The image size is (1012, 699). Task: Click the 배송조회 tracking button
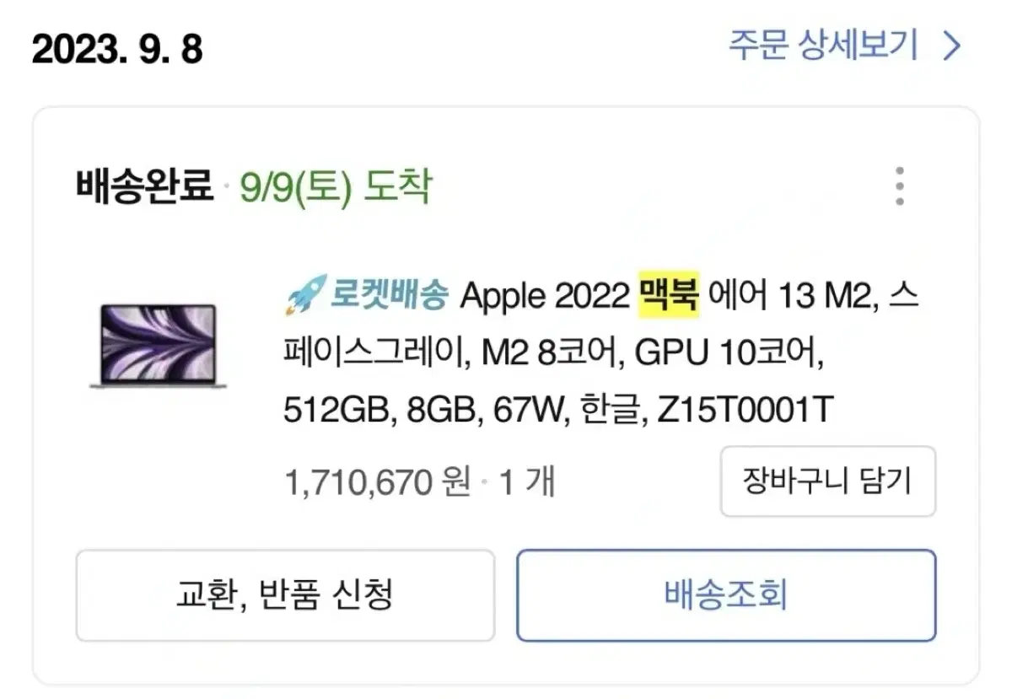pos(726,595)
